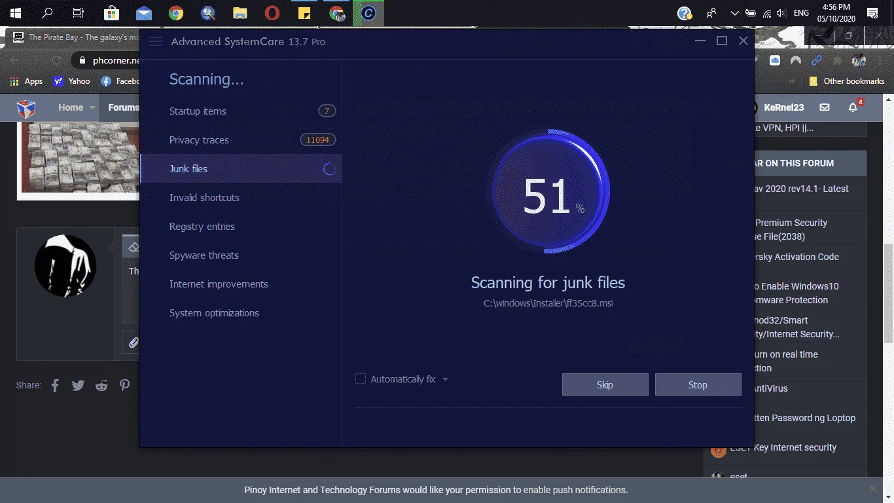Image resolution: width=894 pixels, height=503 pixels.
Task: Open the Other bookmarks folder
Action: pos(847,81)
